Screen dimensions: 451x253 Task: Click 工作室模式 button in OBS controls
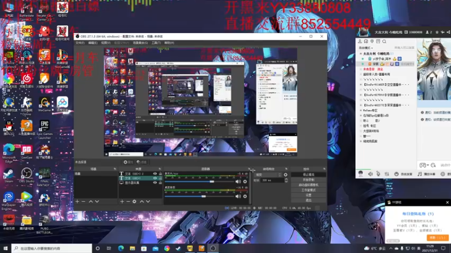[x=308, y=190]
